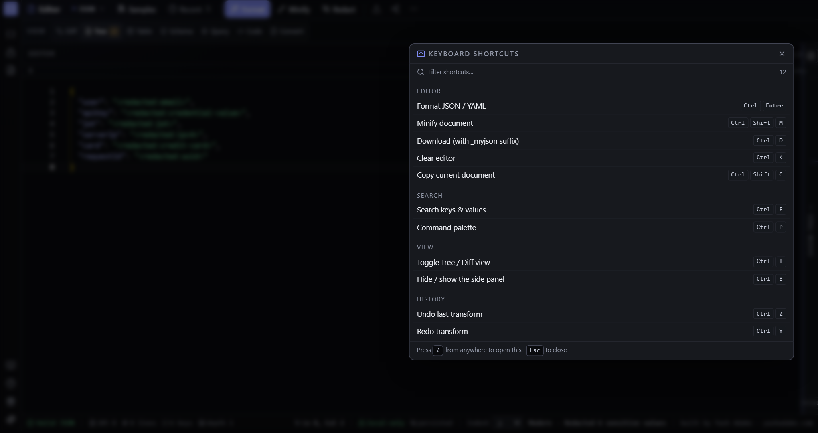Viewport: 818px width, 433px height.
Task: Close the Keyboard Shortcuts dialog
Action: pos(782,54)
